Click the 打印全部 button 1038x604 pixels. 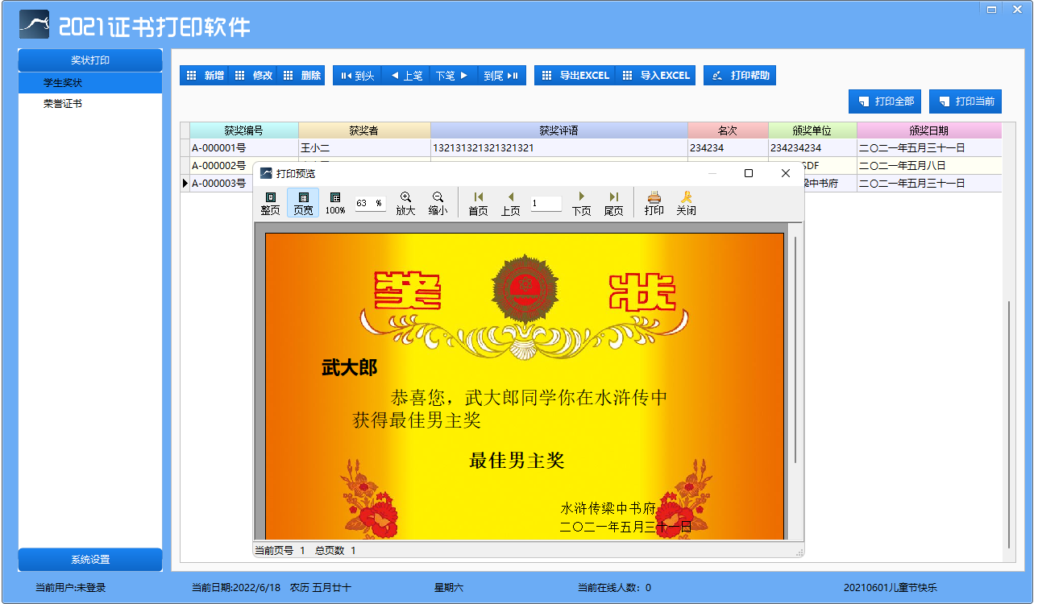(x=885, y=101)
